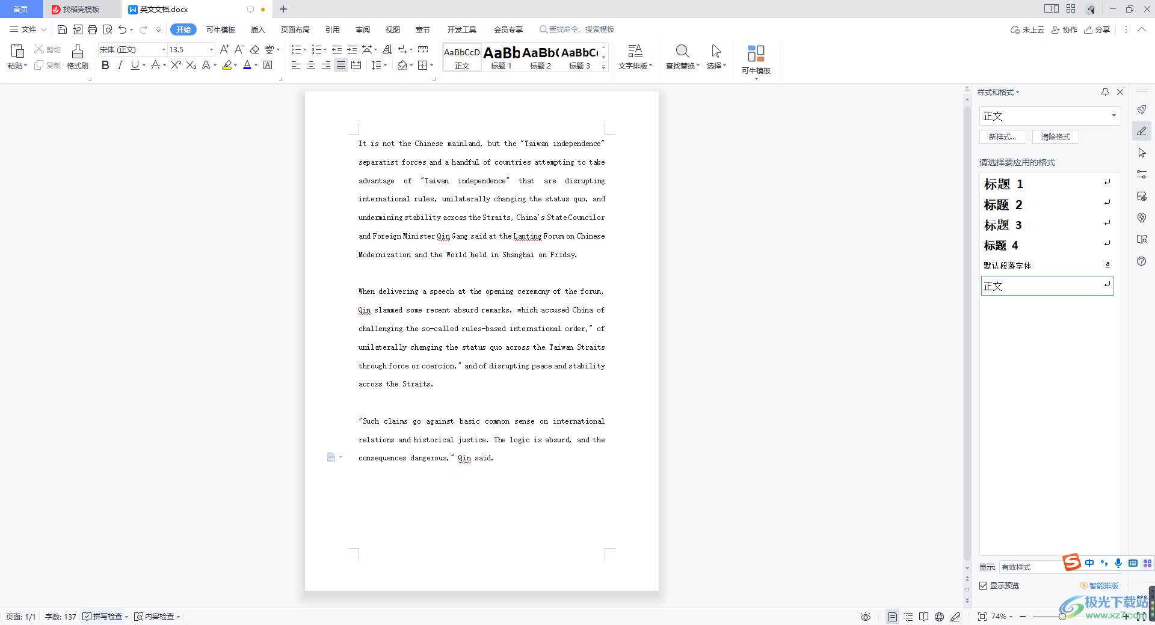1155x625 pixels.
Task: Click the 智能排版 link
Action: pos(1100,585)
